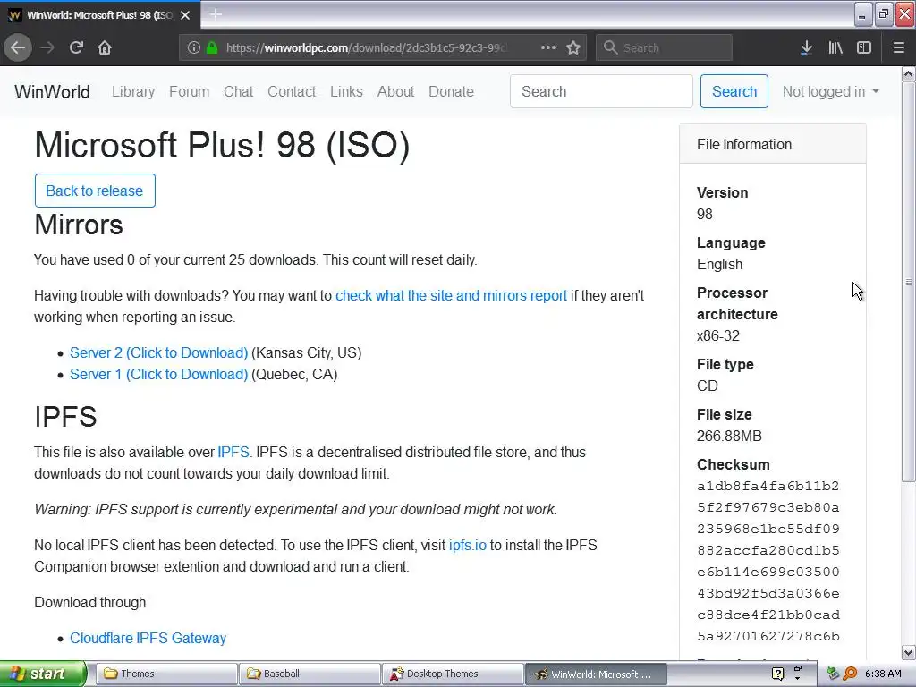
Task: Click the Firefox search bar field
Action: pos(664,47)
